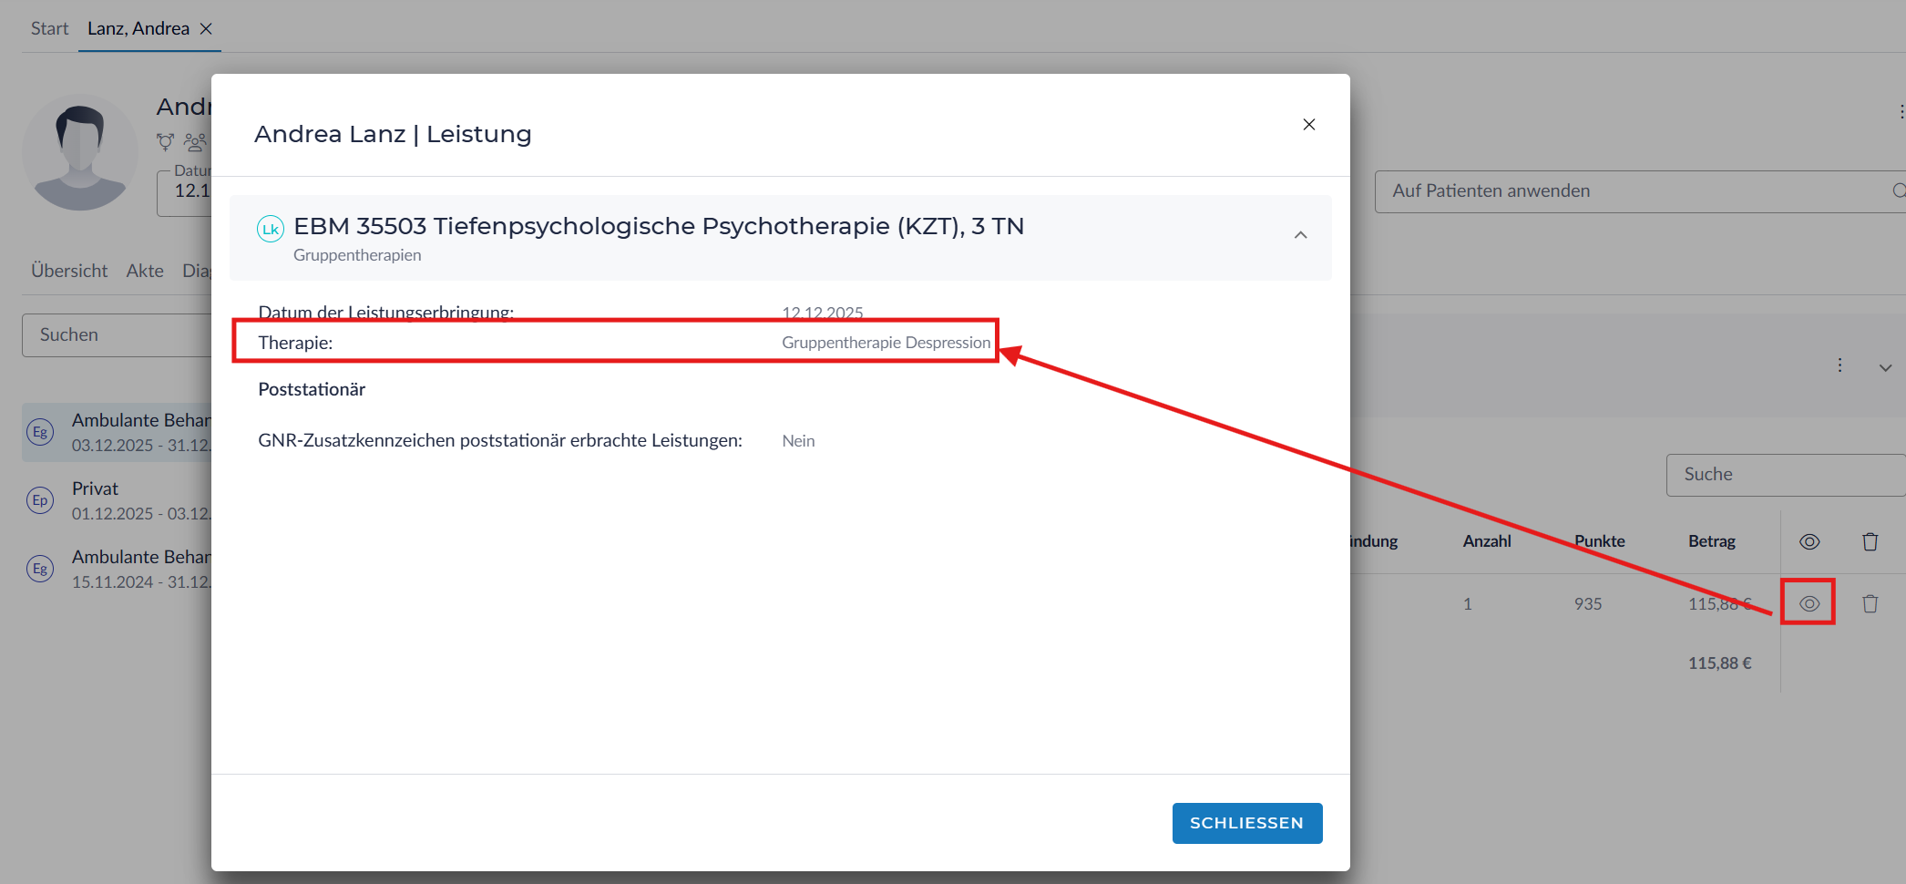Click the SCHLIESSEN button
This screenshot has height=884, width=1906.
1245,823
